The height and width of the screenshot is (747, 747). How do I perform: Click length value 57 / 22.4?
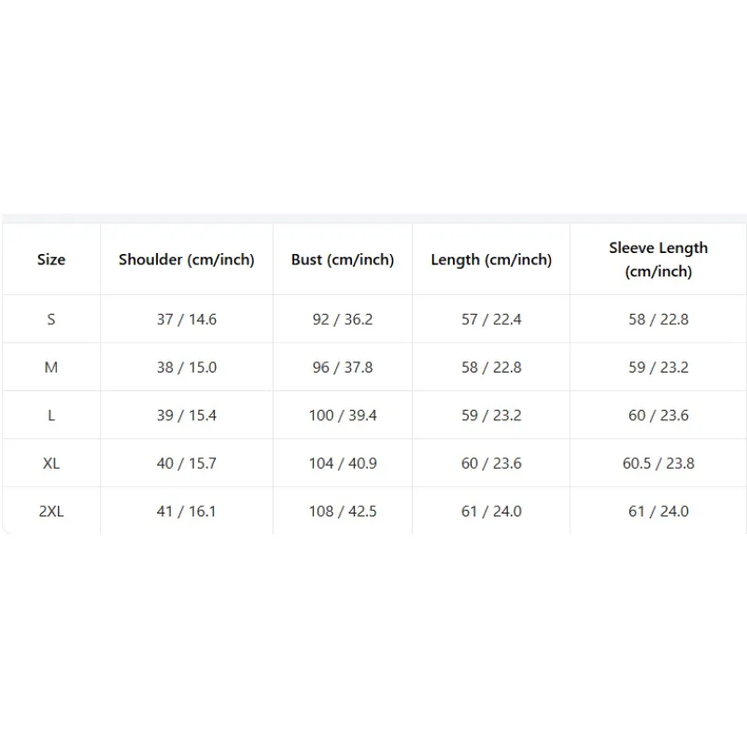pyautogui.click(x=491, y=319)
